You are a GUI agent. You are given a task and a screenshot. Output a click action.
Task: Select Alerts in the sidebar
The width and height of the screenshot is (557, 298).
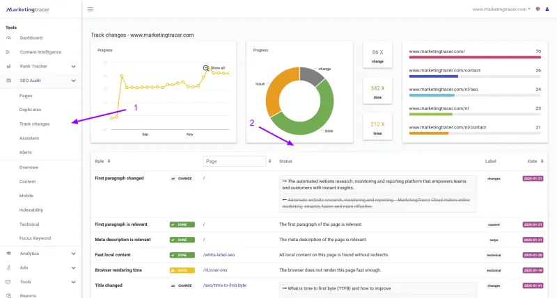26,152
